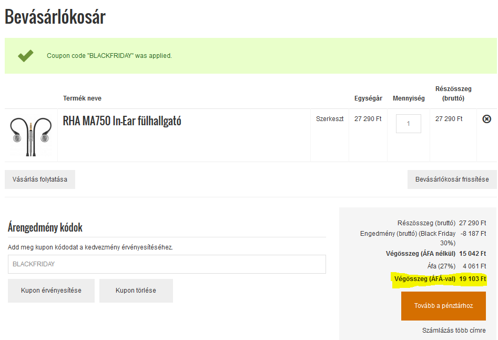The width and height of the screenshot is (498, 340).
Task: Click the Részösszeg (bruttó) column header
Action: tap(453, 93)
